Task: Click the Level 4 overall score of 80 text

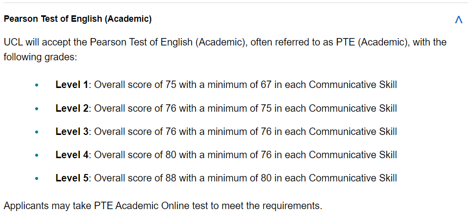Action: 135,155
